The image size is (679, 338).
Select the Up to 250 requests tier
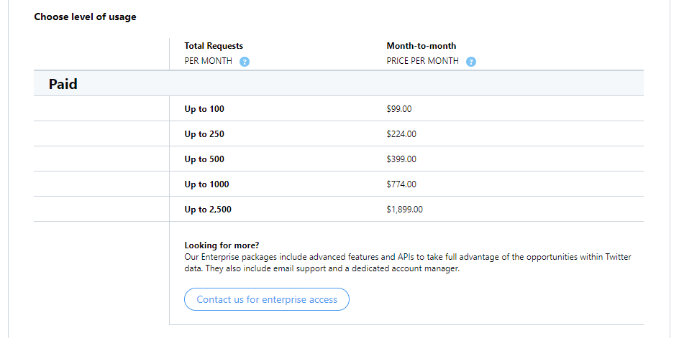tap(205, 134)
